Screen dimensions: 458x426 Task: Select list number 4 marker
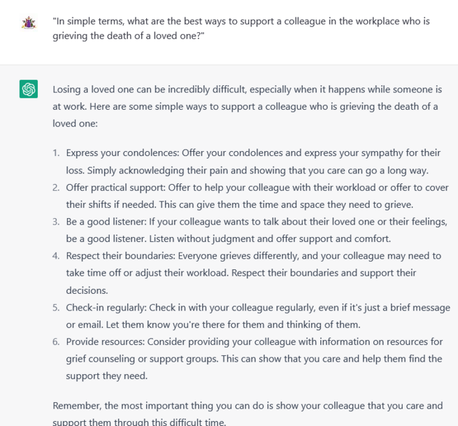56,256
